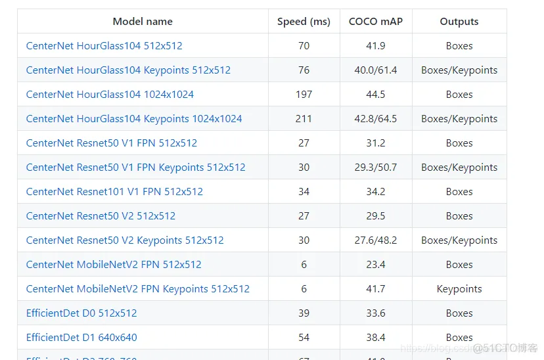544x360 pixels.
Task: Open CenterNet HourGlass104 Keypoints 512x512 link
Action: (128, 70)
